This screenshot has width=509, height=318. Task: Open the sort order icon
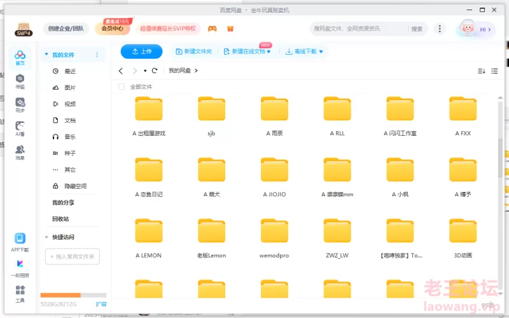(482, 71)
